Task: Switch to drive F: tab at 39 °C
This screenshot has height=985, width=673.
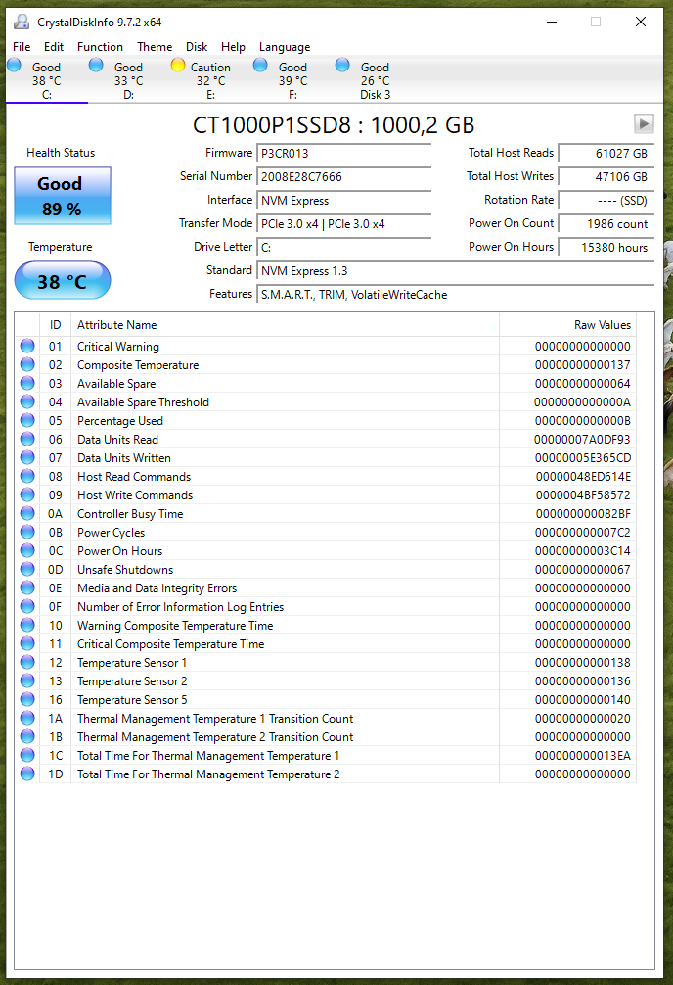Action: tap(293, 80)
